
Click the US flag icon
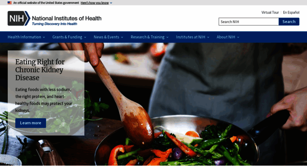[x=9, y=3]
